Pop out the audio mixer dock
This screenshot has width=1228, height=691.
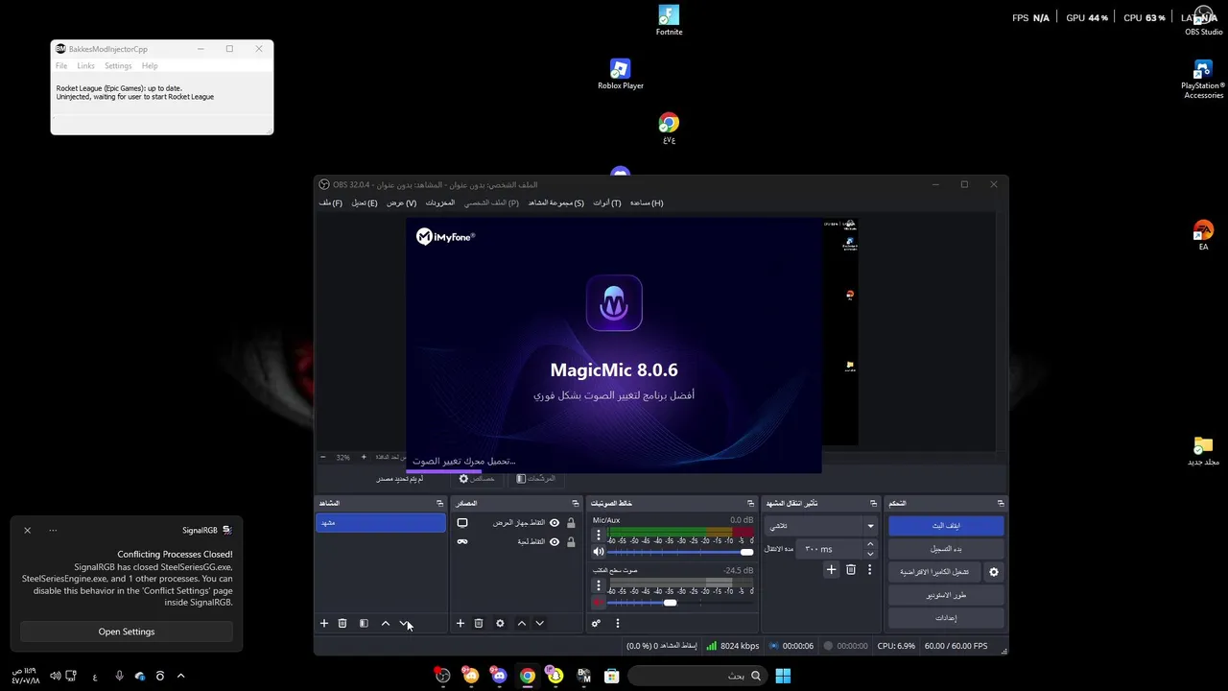coord(751,503)
